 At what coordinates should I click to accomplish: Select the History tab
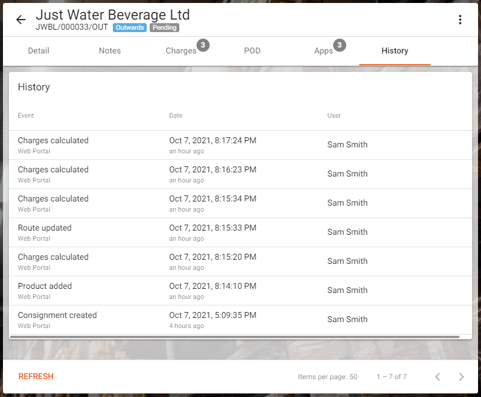point(395,51)
